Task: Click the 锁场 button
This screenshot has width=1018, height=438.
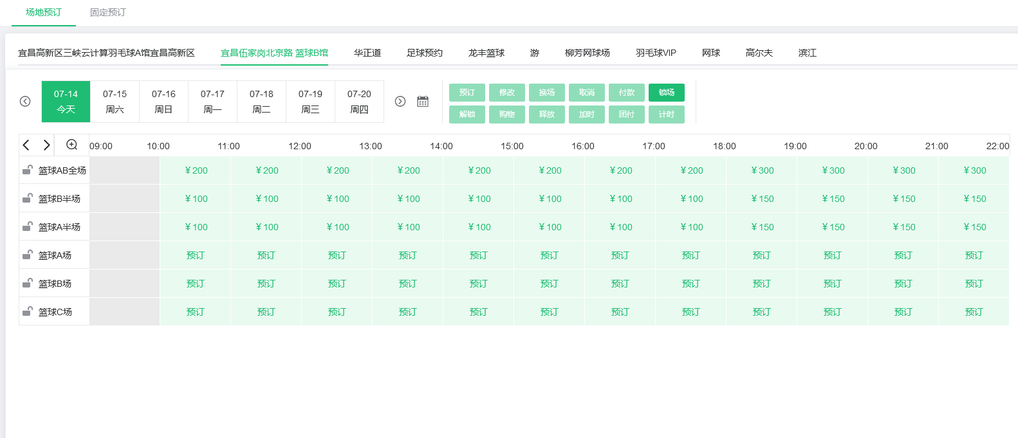Action: click(x=666, y=93)
